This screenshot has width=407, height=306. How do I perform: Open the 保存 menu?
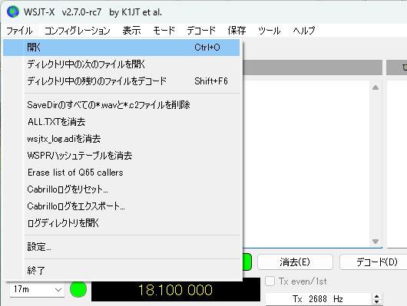[237, 31]
